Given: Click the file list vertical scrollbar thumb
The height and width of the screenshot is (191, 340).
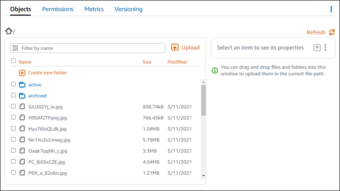Looking at the screenshot, I should [203, 99].
